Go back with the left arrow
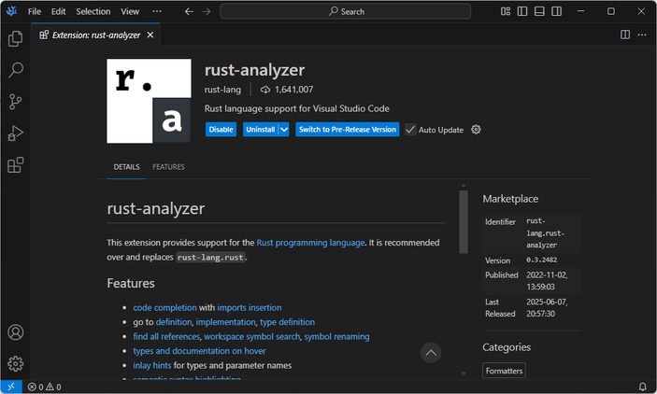 (x=189, y=11)
